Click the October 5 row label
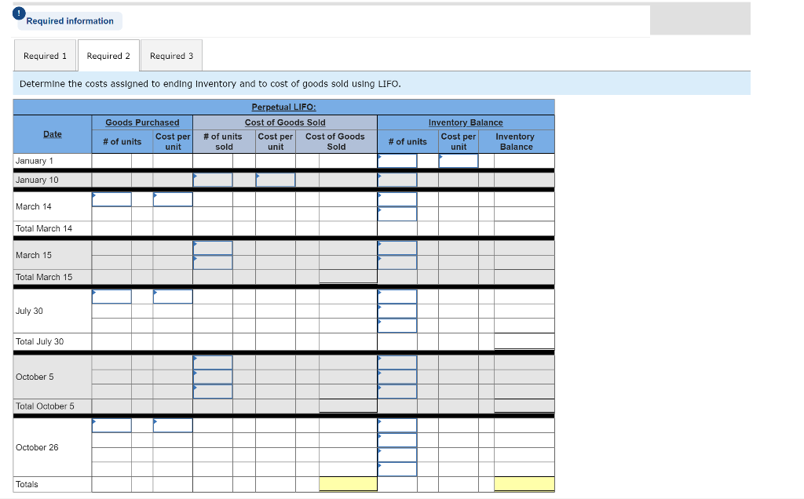This screenshot has height=499, width=804. click(35, 377)
